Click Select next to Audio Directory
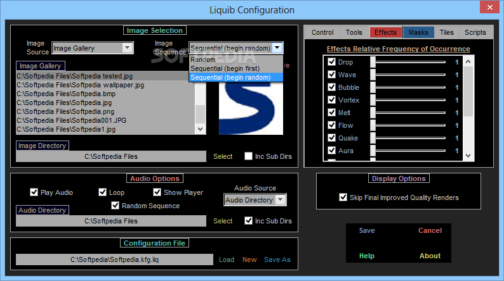The width and height of the screenshot is (504, 281). click(x=223, y=221)
